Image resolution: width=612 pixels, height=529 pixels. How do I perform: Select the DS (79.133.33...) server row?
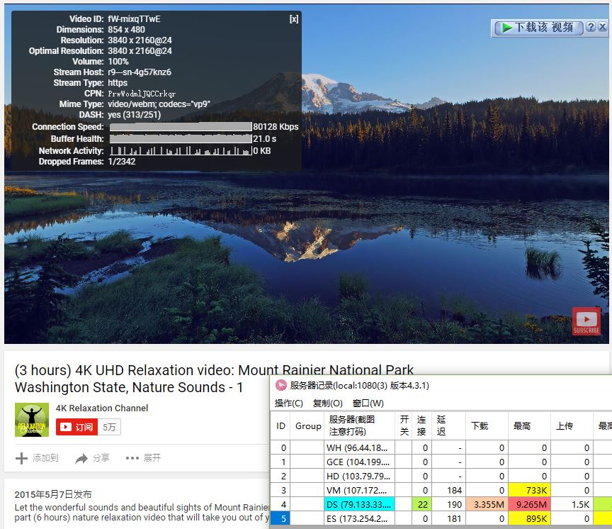358,504
